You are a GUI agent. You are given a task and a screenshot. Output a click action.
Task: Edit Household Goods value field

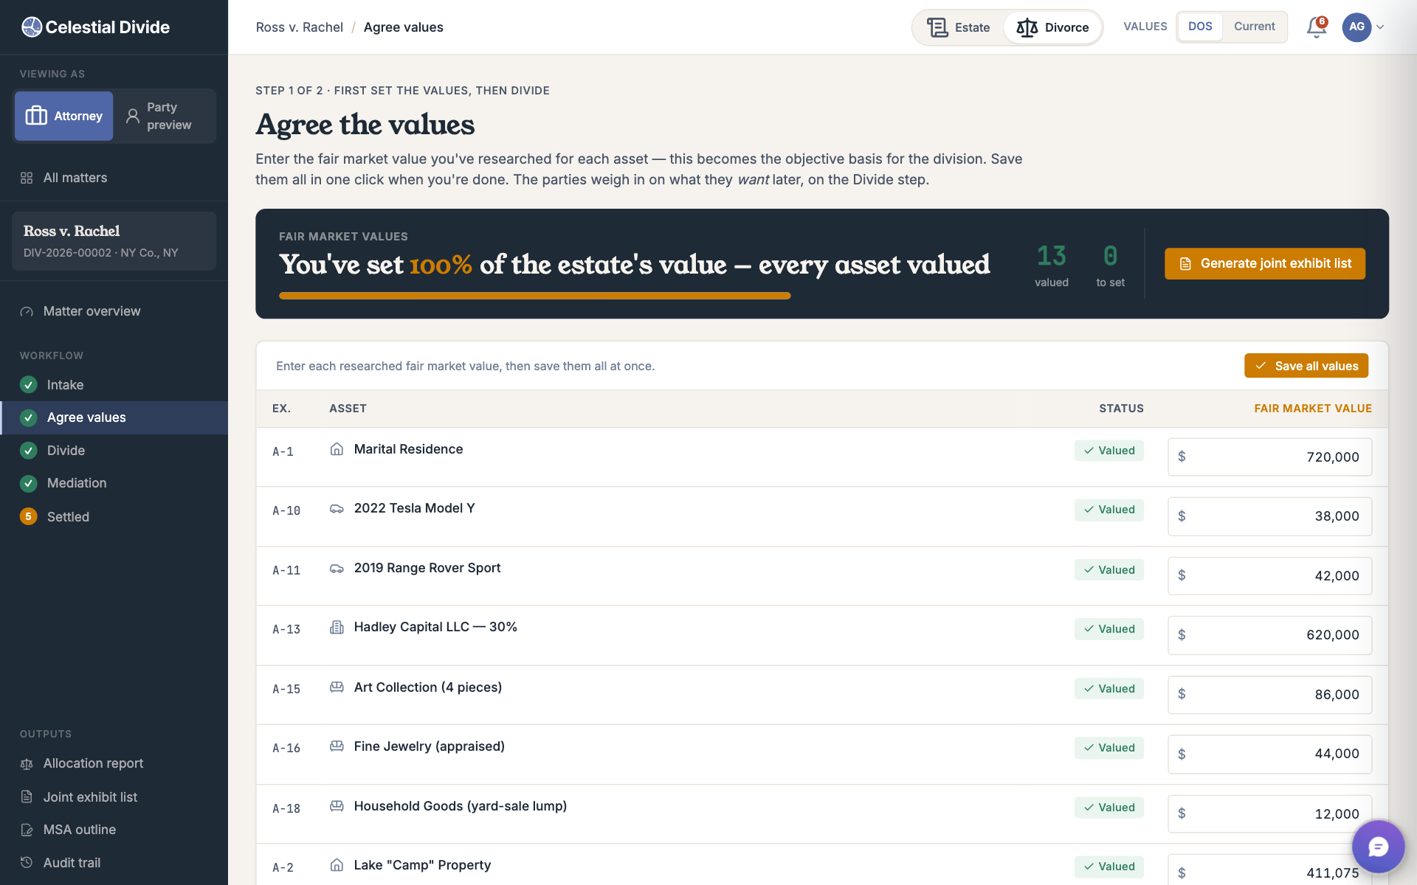1269,813
